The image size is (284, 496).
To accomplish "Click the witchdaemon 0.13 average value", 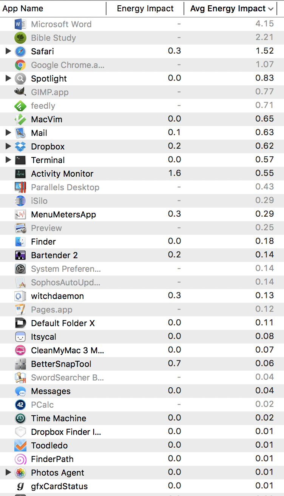I will coord(265,296).
